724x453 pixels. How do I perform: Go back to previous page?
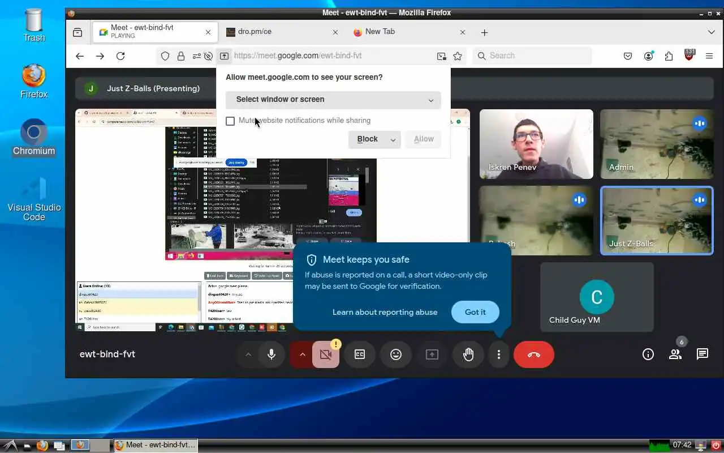80,56
